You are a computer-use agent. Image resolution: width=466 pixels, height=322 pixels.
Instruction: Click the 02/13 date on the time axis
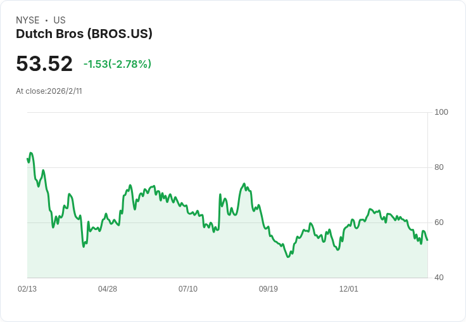coord(27,289)
